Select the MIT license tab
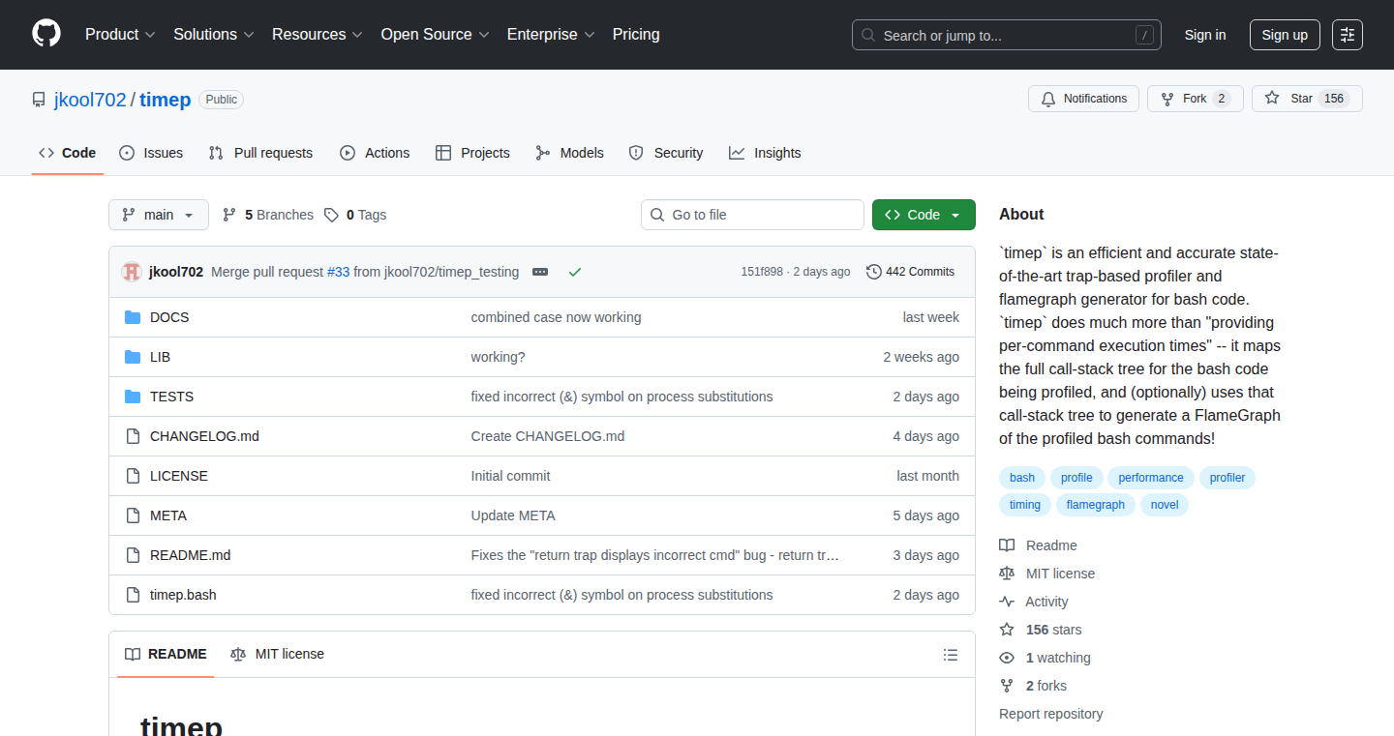This screenshot has height=736, width=1394. (x=277, y=654)
